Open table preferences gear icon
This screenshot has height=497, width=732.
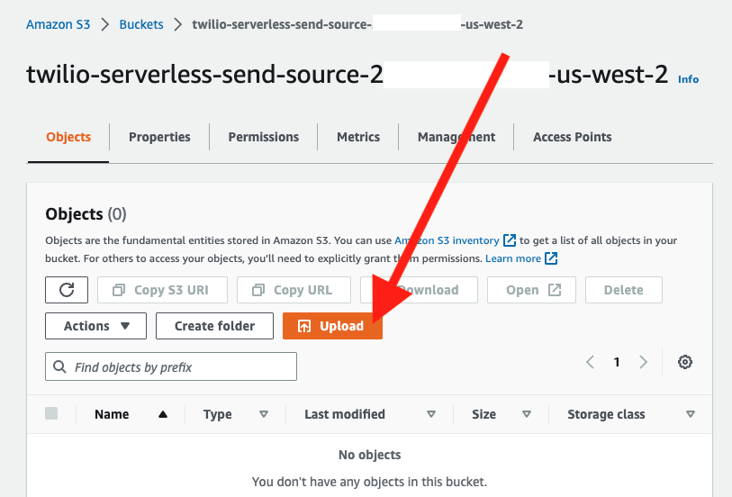(685, 362)
